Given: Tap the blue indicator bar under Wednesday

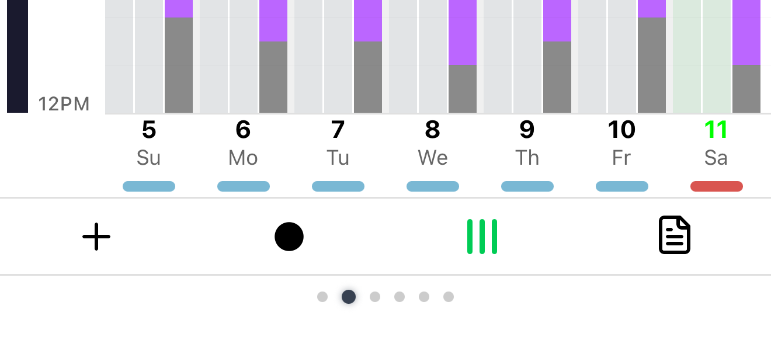Looking at the screenshot, I should pyautogui.click(x=433, y=186).
